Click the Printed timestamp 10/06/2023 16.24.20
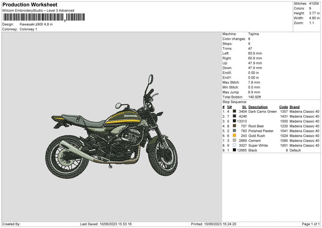 (x=220, y=224)
